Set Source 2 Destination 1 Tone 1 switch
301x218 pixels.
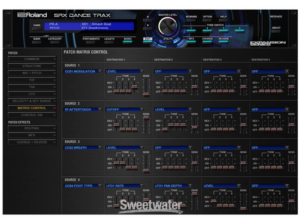[x=116, y=125]
